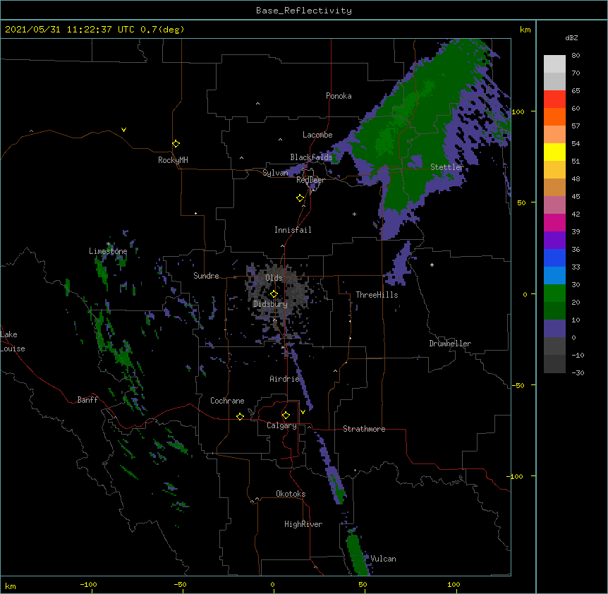Click the ThreeHills town label
Viewport: 608px width, 594px height.
[x=377, y=295]
